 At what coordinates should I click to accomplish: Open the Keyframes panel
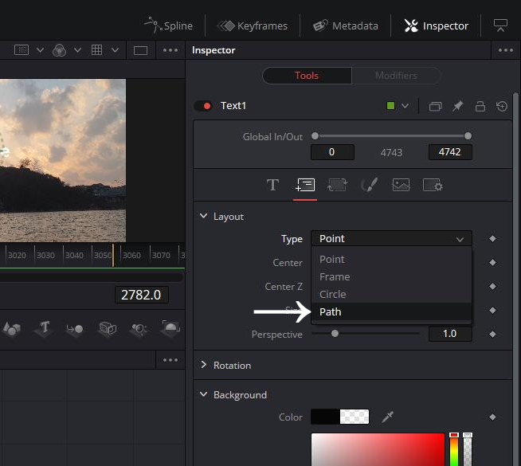(253, 25)
